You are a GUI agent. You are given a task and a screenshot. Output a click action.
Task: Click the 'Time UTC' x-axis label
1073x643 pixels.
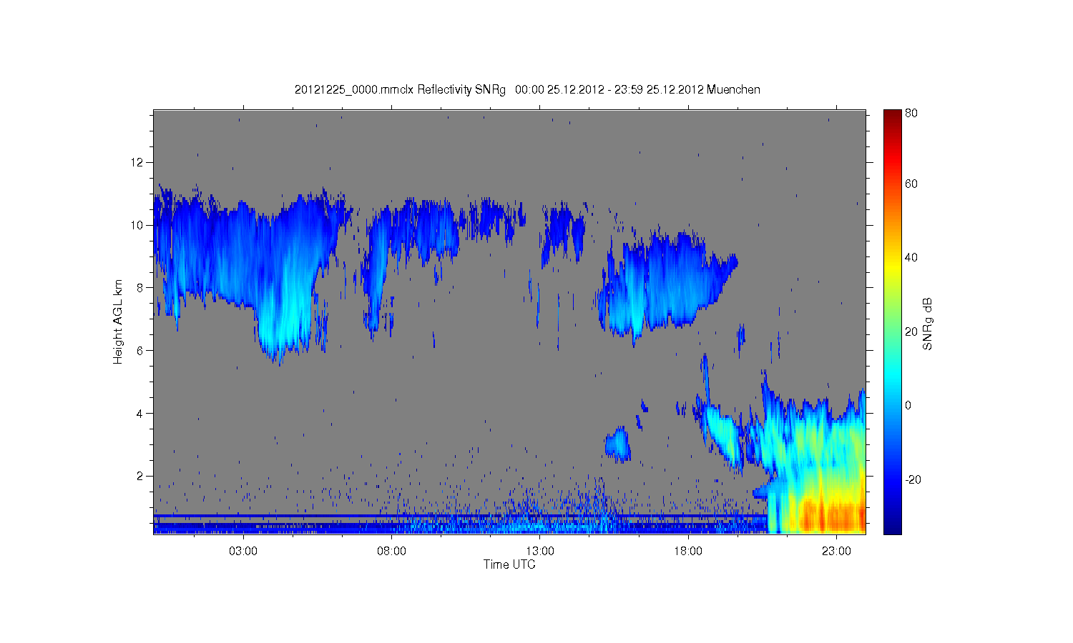click(509, 564)
